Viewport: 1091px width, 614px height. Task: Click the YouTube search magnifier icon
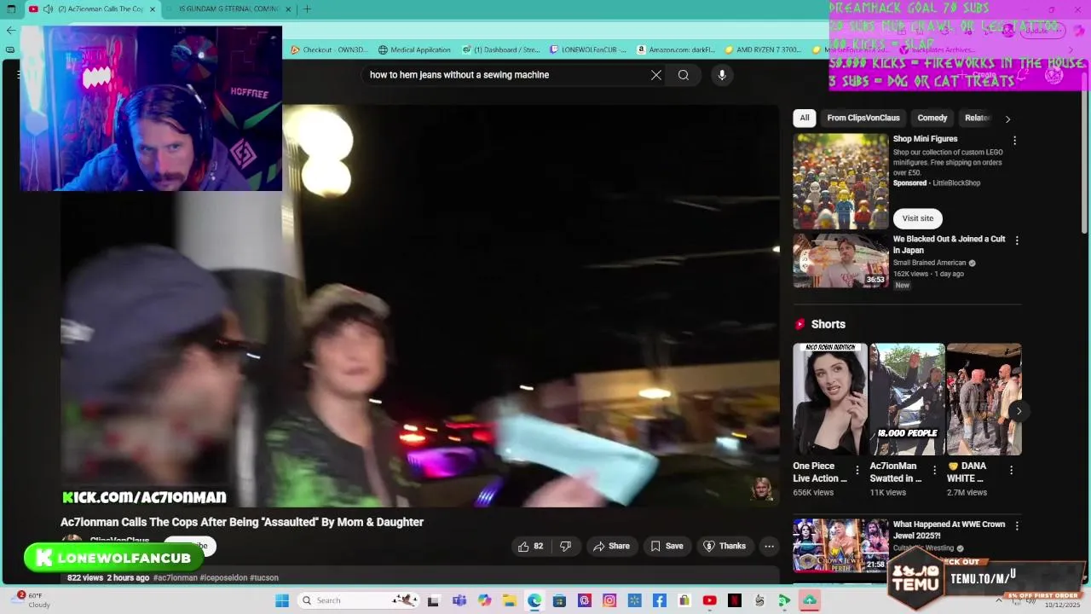684,75
